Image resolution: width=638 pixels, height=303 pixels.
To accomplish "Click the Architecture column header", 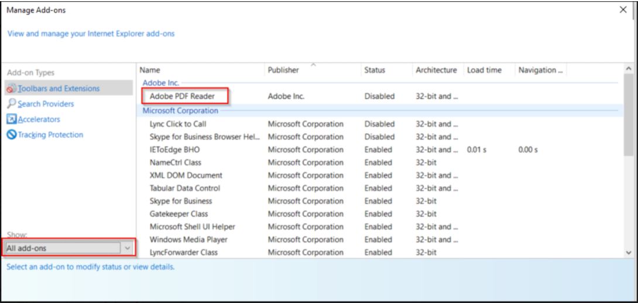I will 436,70.
